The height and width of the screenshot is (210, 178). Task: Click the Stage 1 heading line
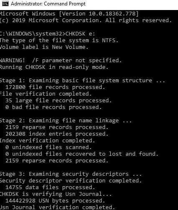83,81
